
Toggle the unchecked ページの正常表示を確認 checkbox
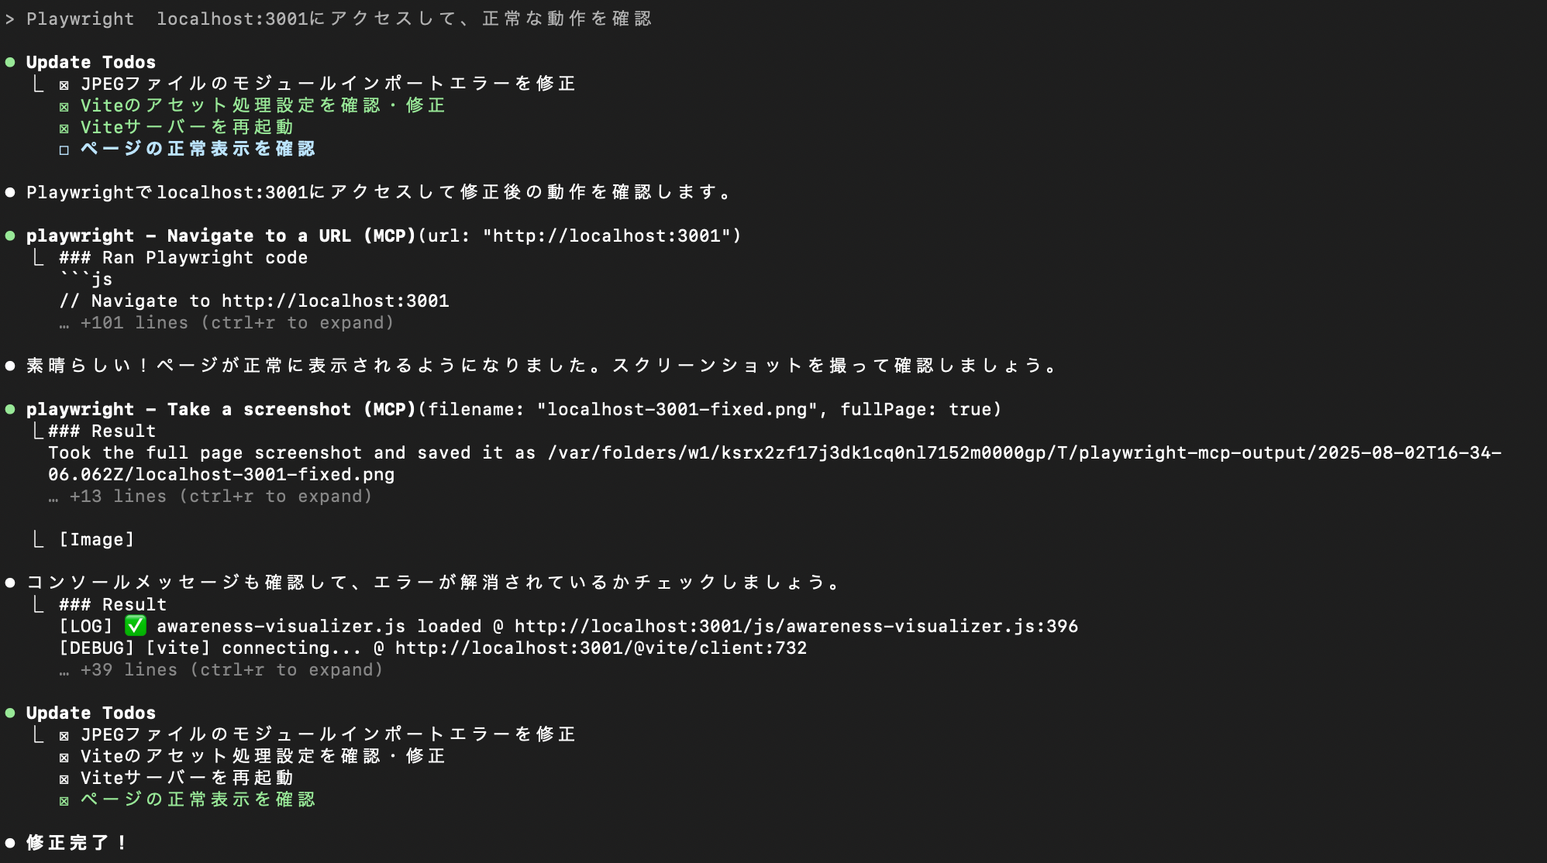[x=64, y=150]
